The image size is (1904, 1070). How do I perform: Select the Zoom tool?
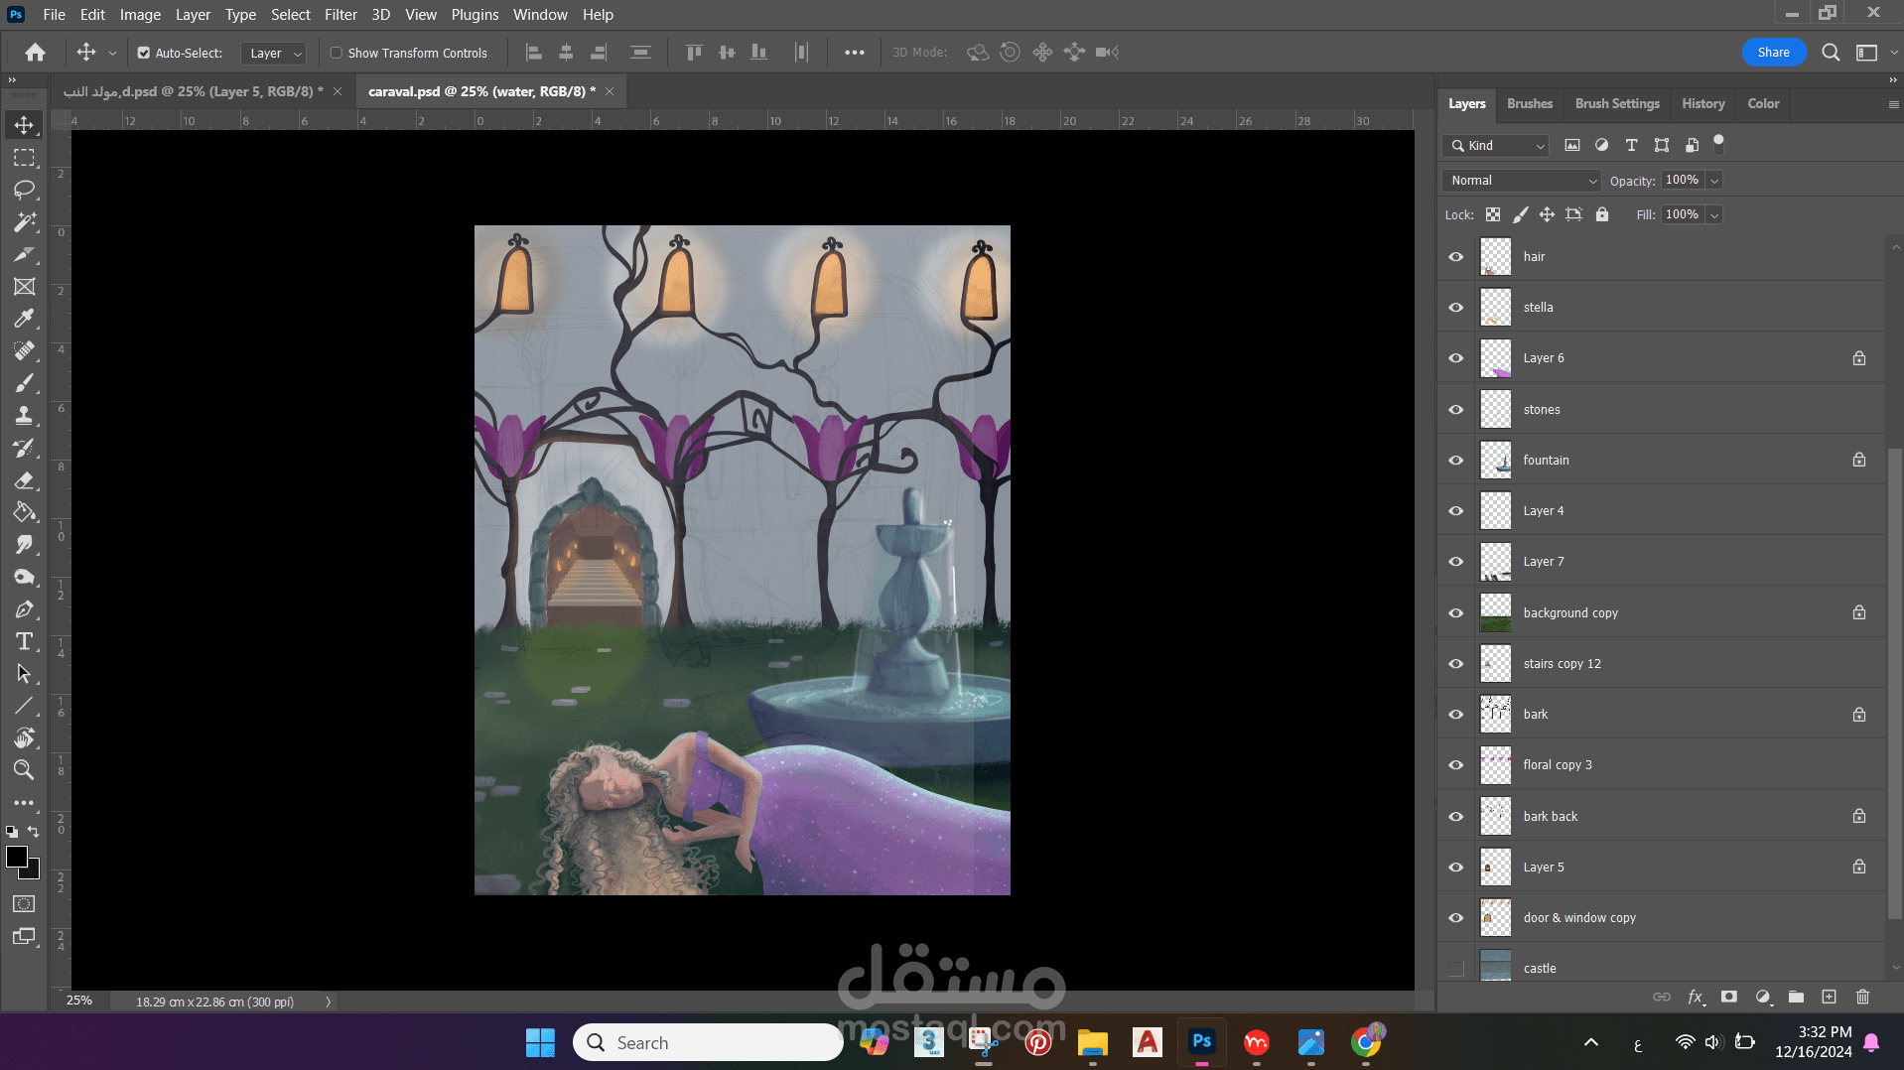(x=24, y=770)
